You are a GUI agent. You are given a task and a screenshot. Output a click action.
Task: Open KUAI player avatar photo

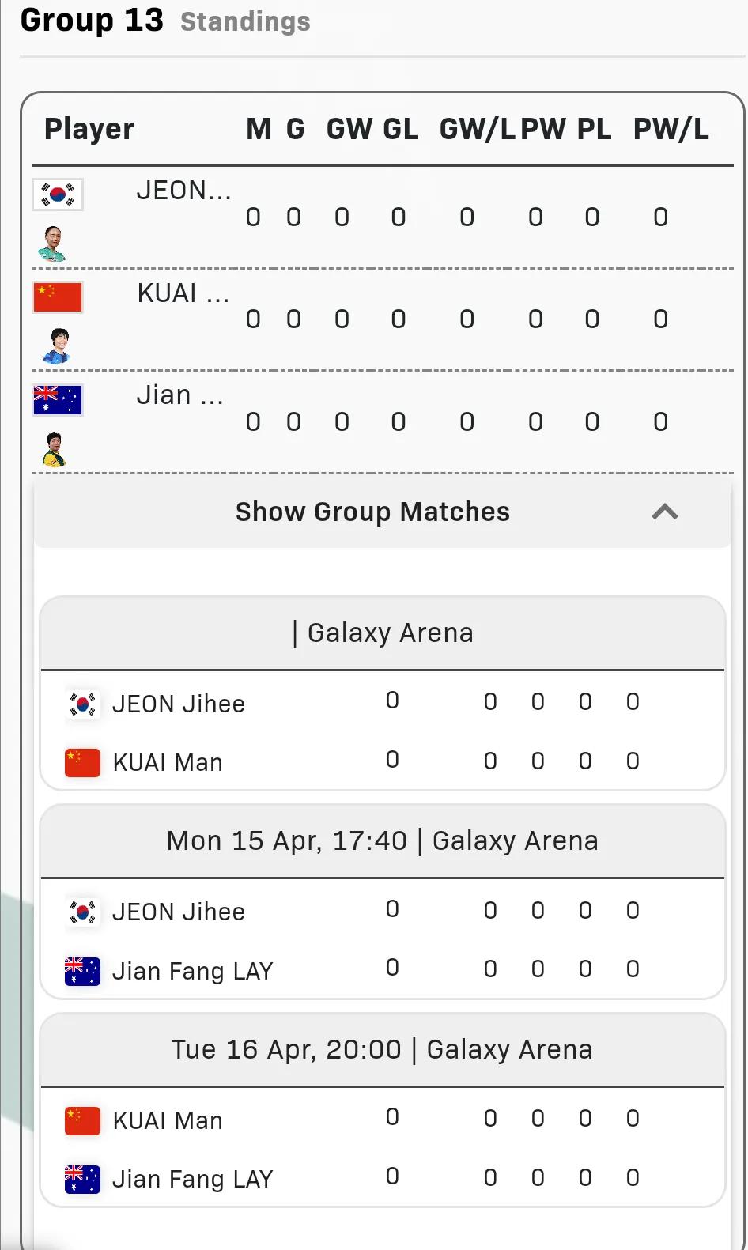click(x=56, y=346)
